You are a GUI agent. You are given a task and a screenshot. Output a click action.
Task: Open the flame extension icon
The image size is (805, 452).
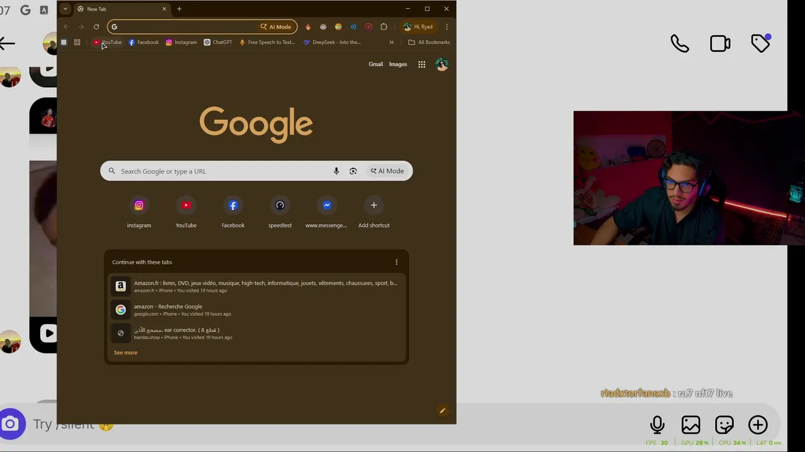[308, 27]
